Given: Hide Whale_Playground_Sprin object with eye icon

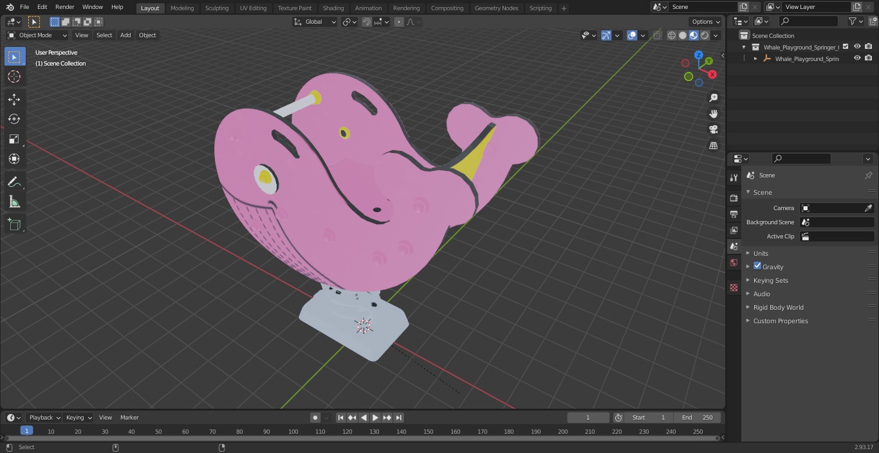Looking at the screenshot, I should point(857,58).
